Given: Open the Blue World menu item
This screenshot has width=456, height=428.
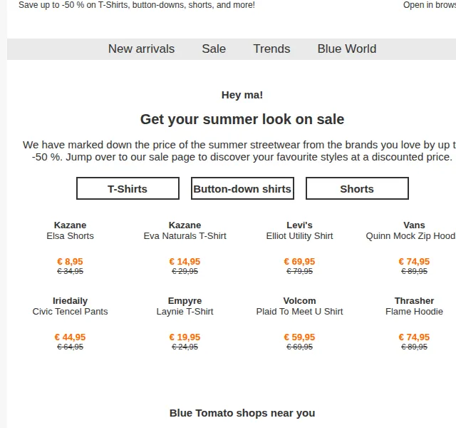Looking at the screenshot, I should point(347,49).
